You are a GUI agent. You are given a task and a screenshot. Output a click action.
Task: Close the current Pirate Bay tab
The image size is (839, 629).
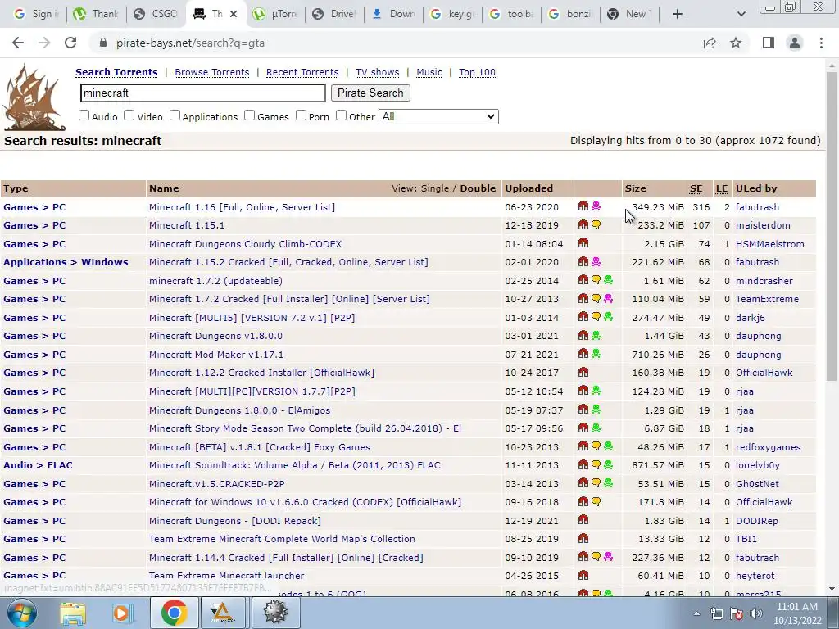click(x=234, y=14)
